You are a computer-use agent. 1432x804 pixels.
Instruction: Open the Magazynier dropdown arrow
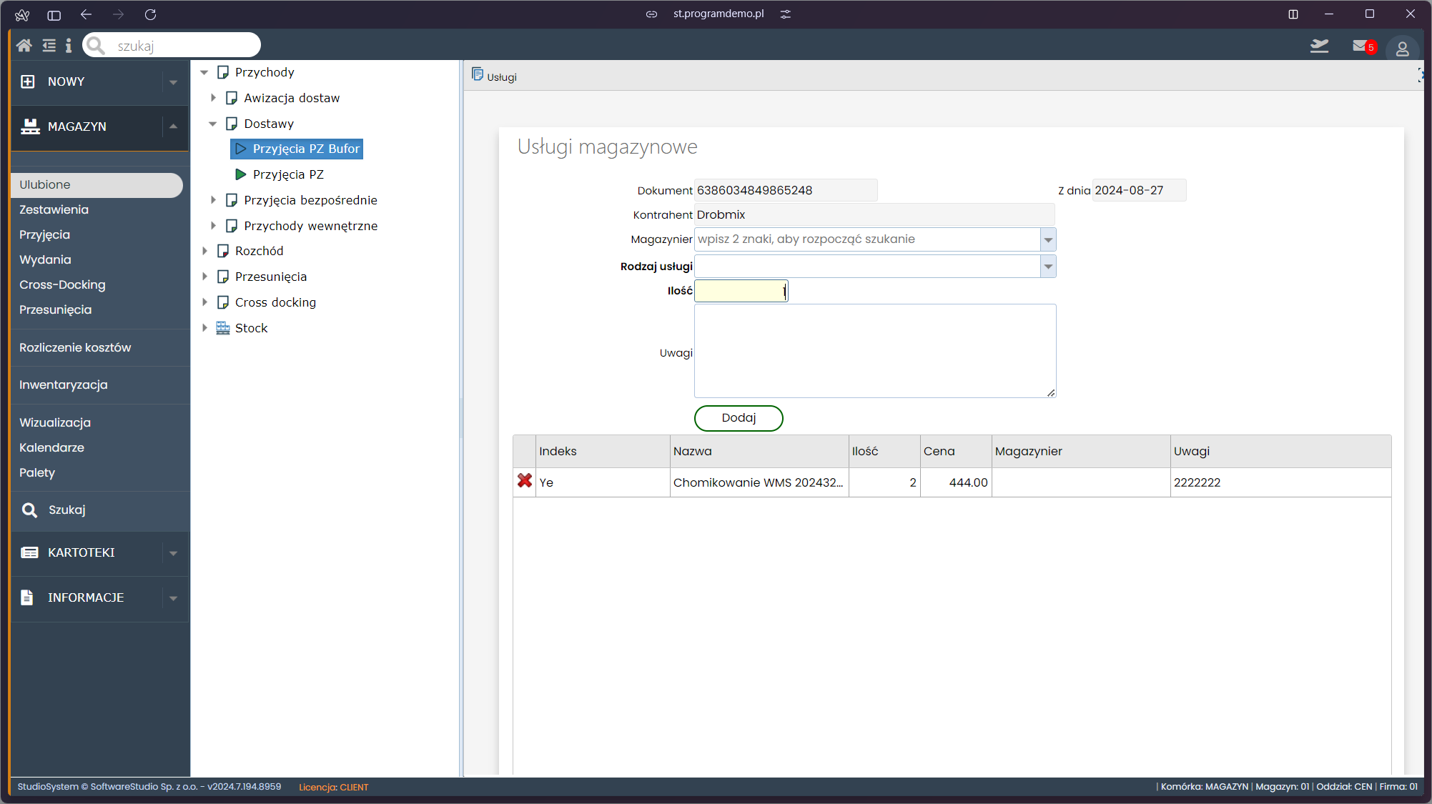point(1048,239)
